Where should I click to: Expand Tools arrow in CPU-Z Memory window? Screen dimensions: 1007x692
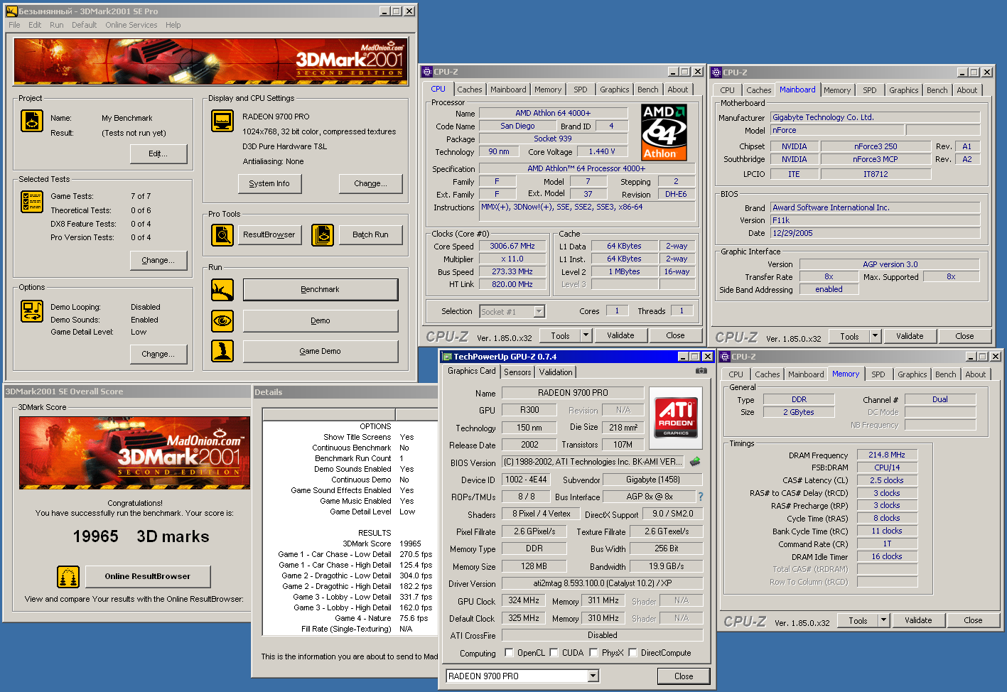[884, 620]
